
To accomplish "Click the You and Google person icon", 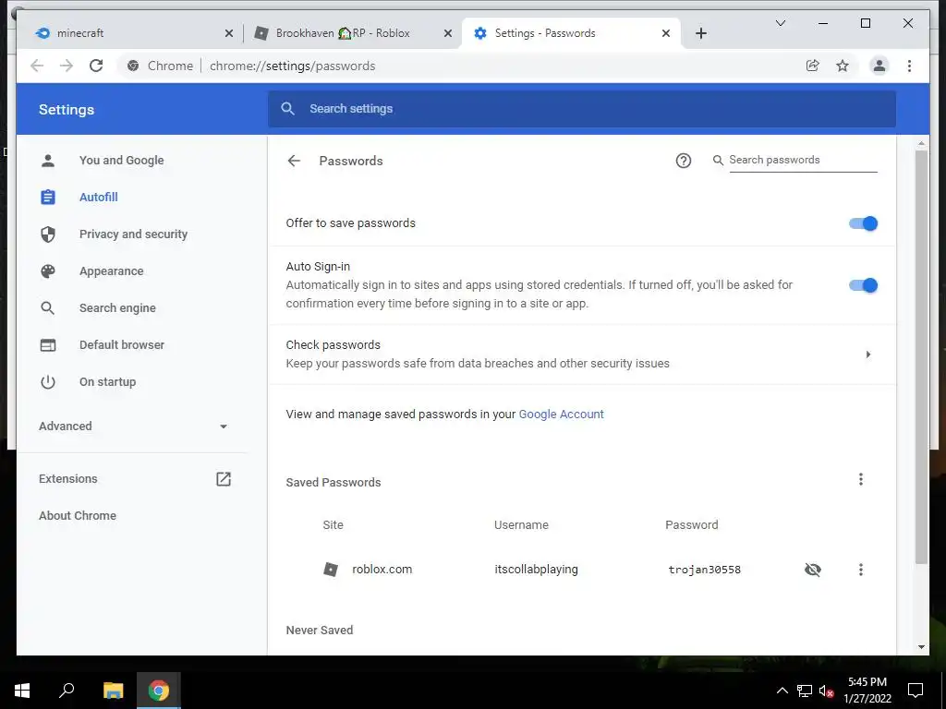I will click(x=48, y=161).
